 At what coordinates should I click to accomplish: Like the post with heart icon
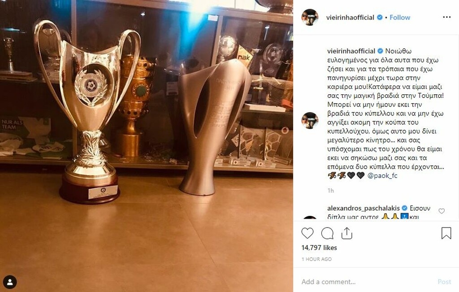307,233
